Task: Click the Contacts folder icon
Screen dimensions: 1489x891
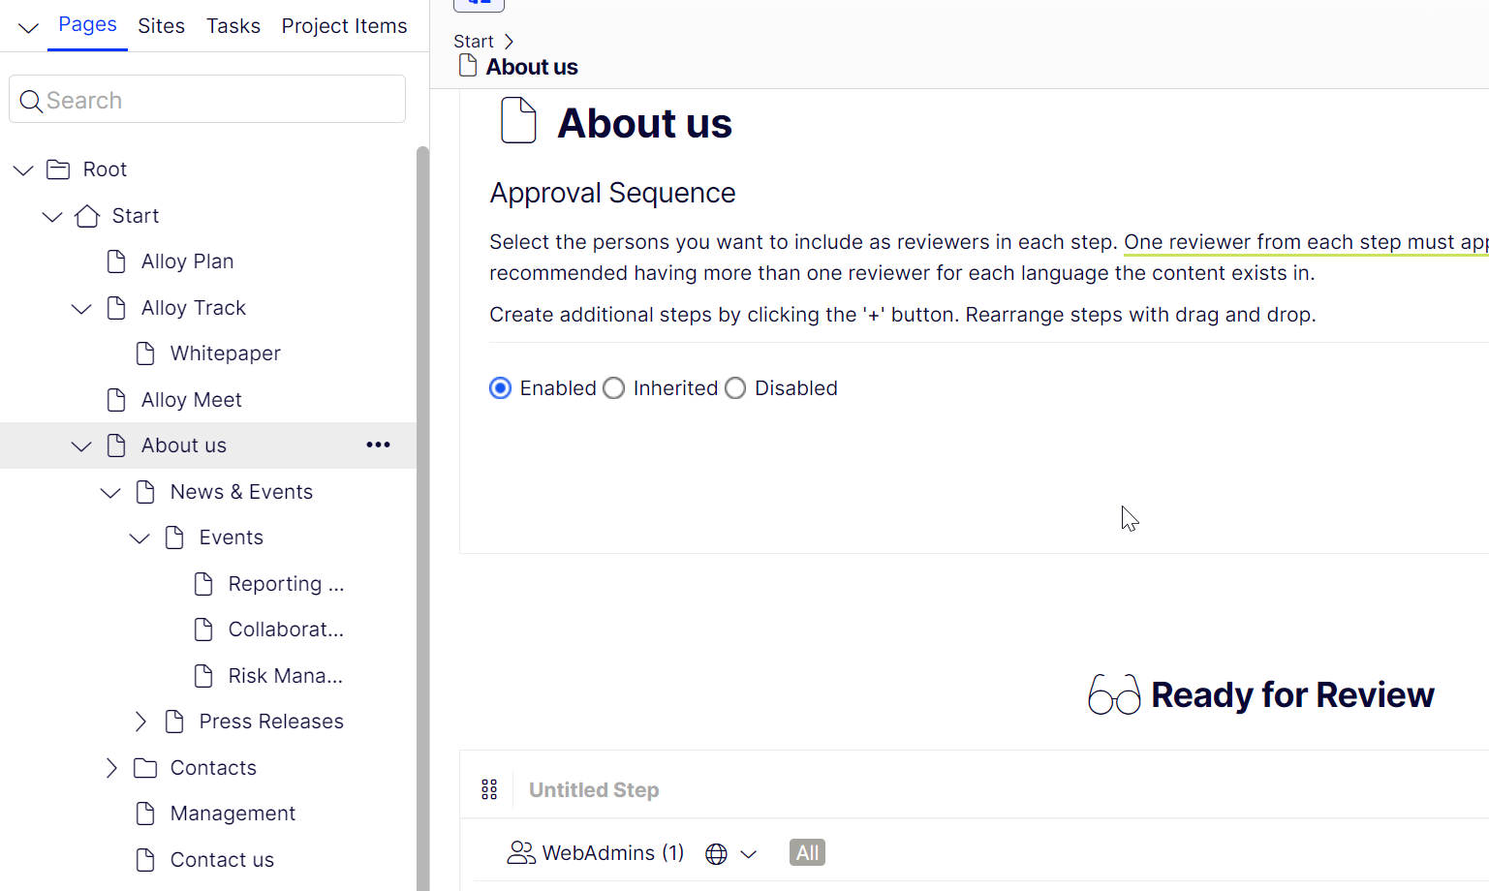Action: pos(145,768)
